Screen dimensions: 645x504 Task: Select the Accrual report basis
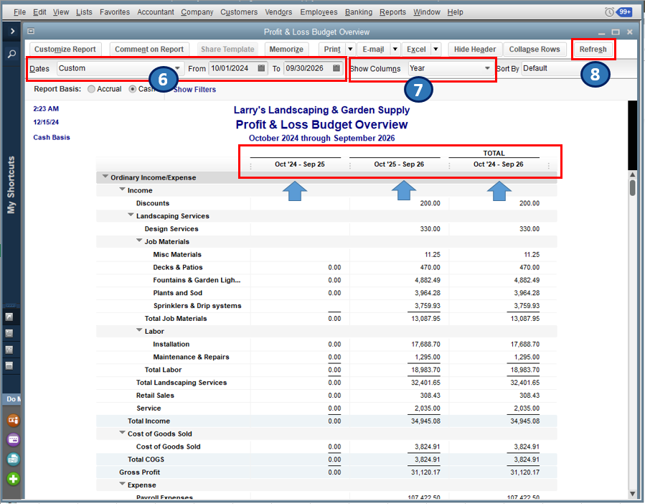coord(91,90)
